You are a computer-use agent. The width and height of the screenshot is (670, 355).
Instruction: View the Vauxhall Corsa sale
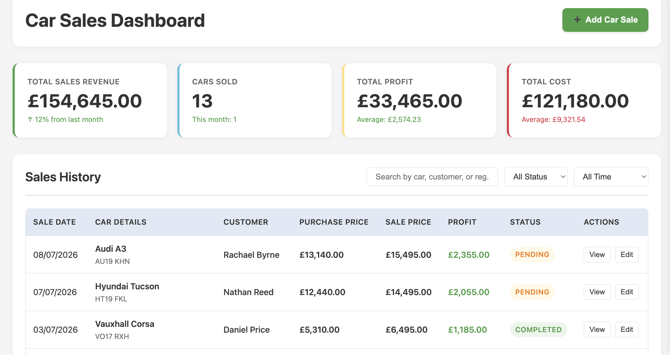coord(597,329)
